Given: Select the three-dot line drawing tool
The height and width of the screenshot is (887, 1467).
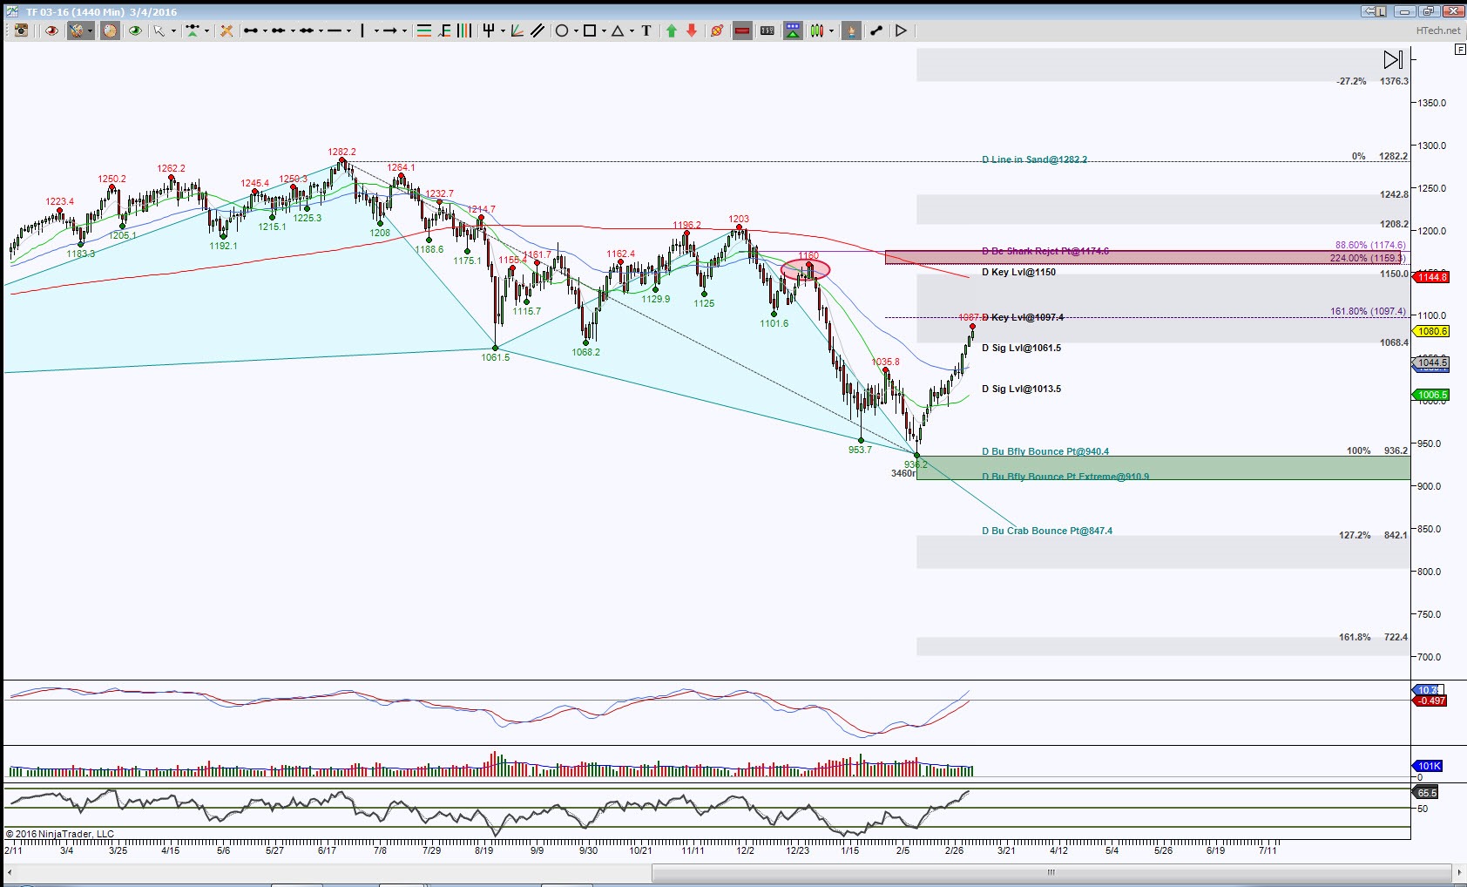Looking at the screenshot, I should tap(279, 30).
